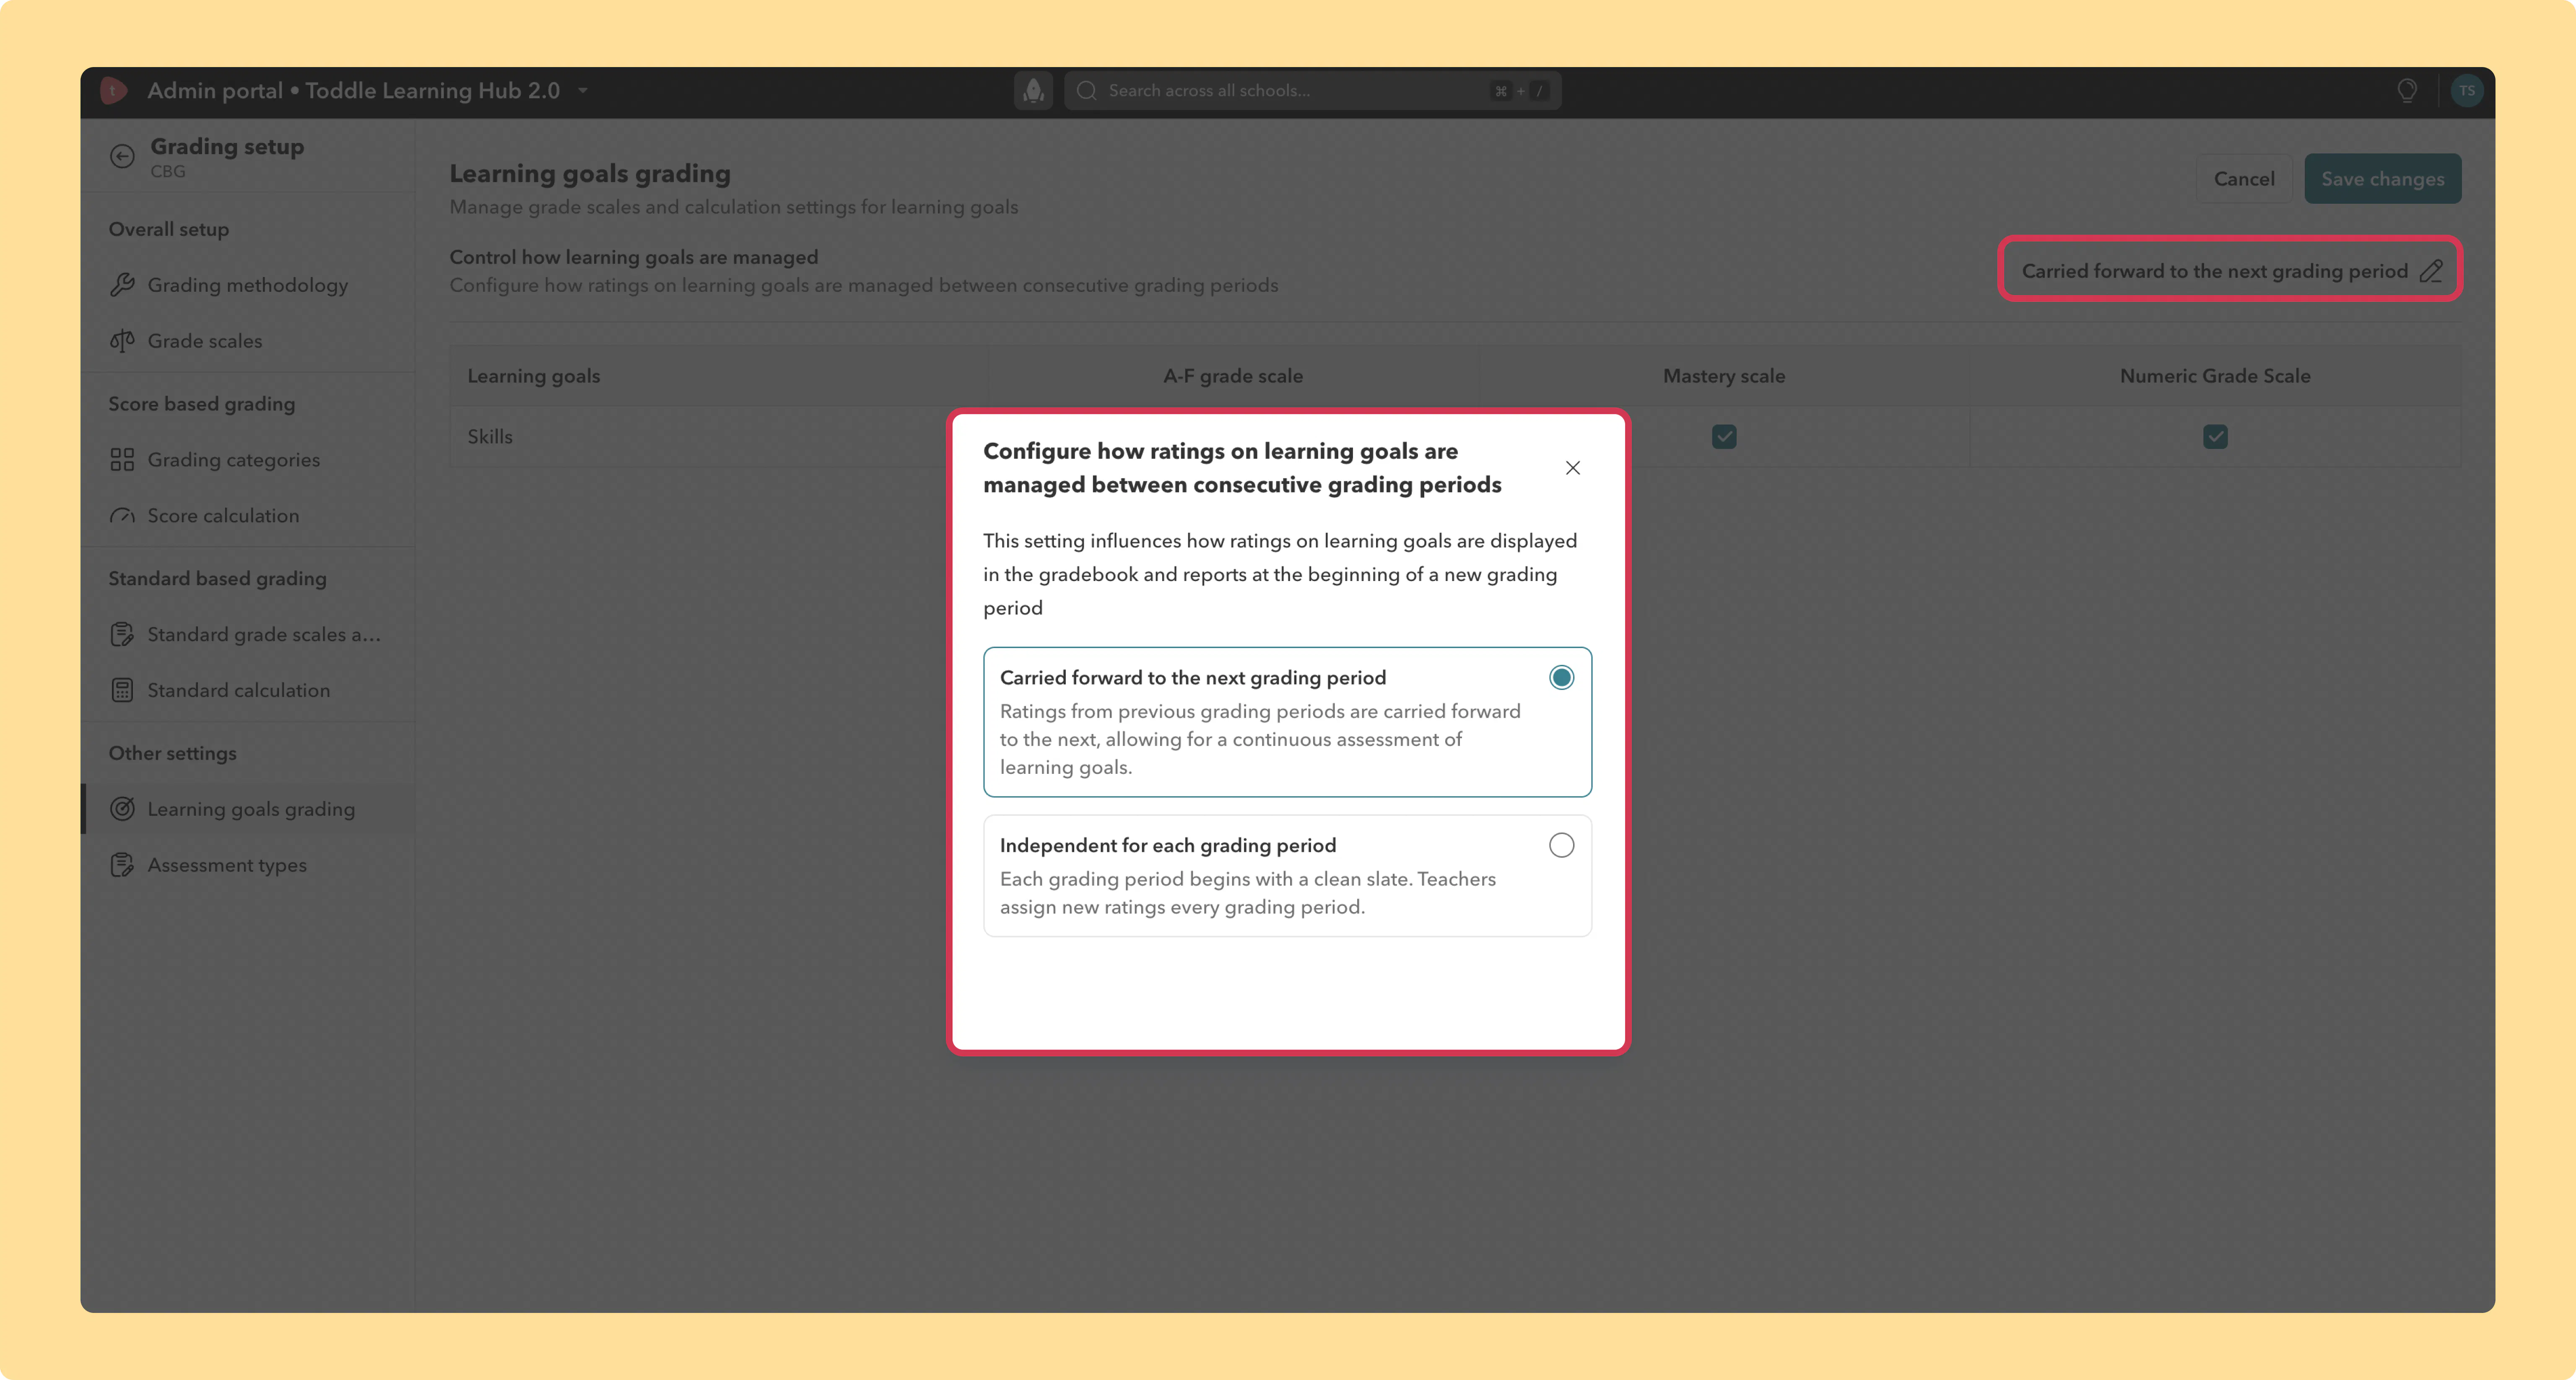The image size is (2576, 1380).
Task: Click the Learning goals grading target icon
Action: 122,809
